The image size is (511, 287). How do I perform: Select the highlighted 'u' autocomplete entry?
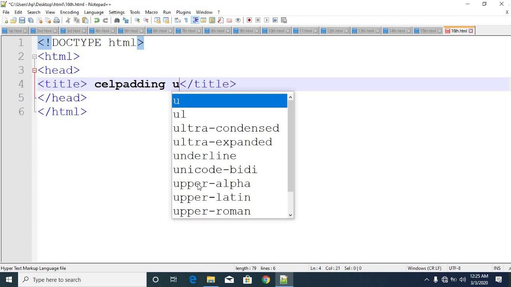[230, 101]
